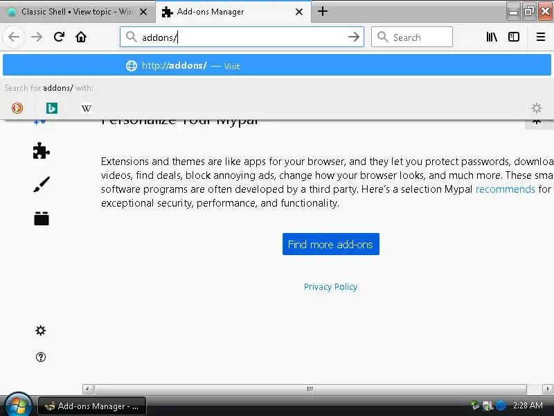Open the Library view icon

point(492,37)
